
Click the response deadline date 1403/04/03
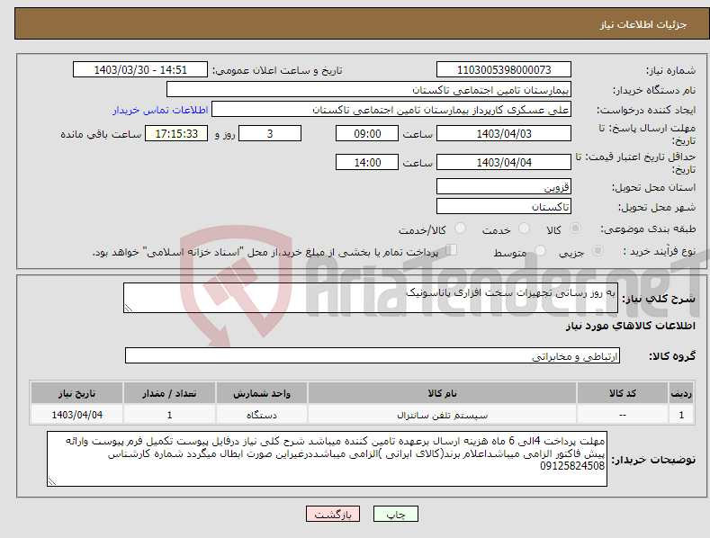click(x=504, y=133)
